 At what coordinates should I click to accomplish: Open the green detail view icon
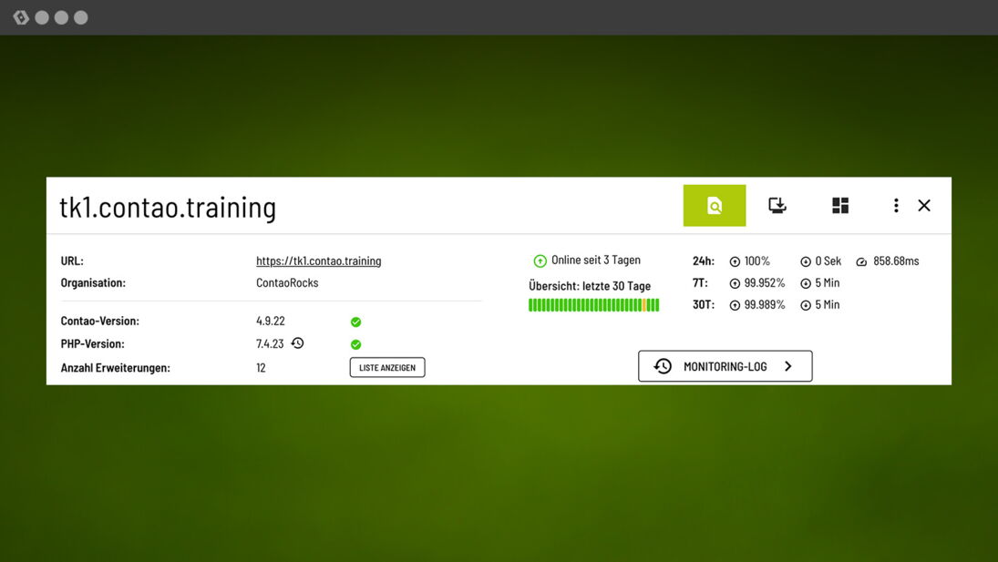[715, 205]
